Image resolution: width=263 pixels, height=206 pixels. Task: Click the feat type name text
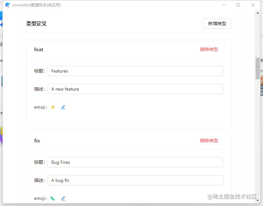[39, 50]
